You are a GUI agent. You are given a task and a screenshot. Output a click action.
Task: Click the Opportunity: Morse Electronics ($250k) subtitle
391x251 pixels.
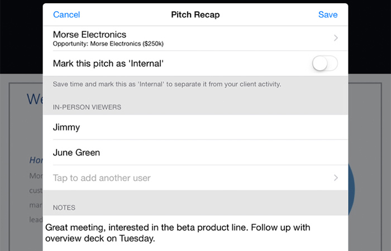(x=108, y=44)
